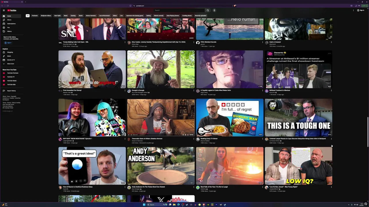Click Sign in button in sidebar
Image resolution: width=369 pixels, height=207 pixels.
8,43
